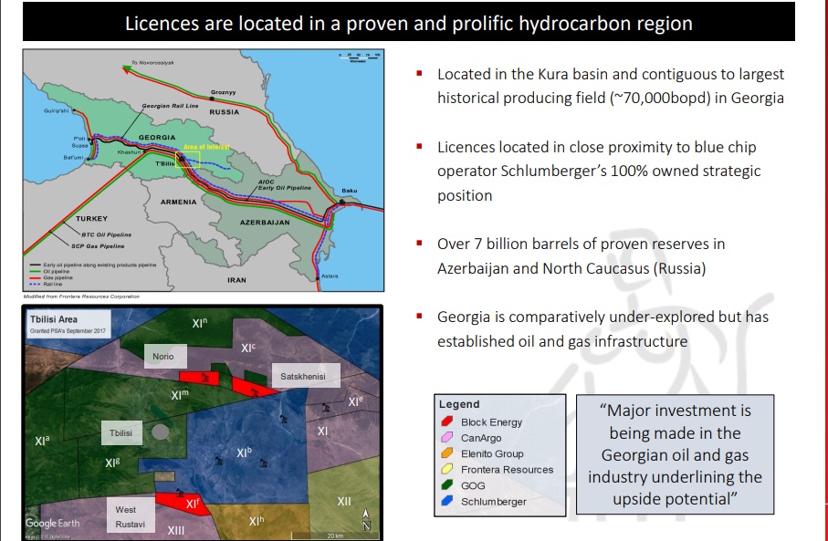Screen dimensions: 828x541
Task: Click the slide title banner text
Action: 408,24
